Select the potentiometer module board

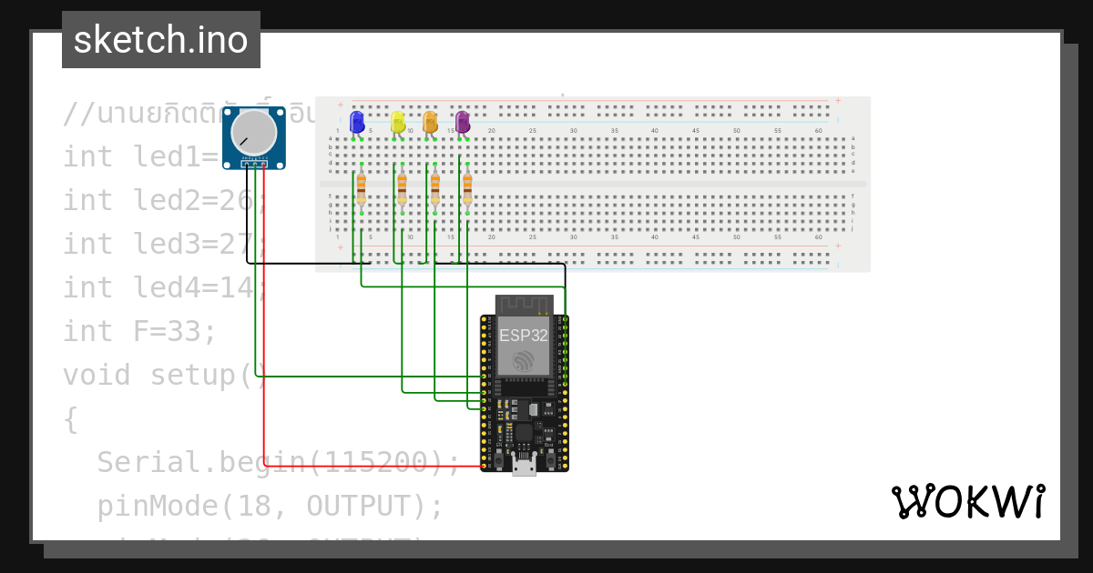(x=254, y=137)
